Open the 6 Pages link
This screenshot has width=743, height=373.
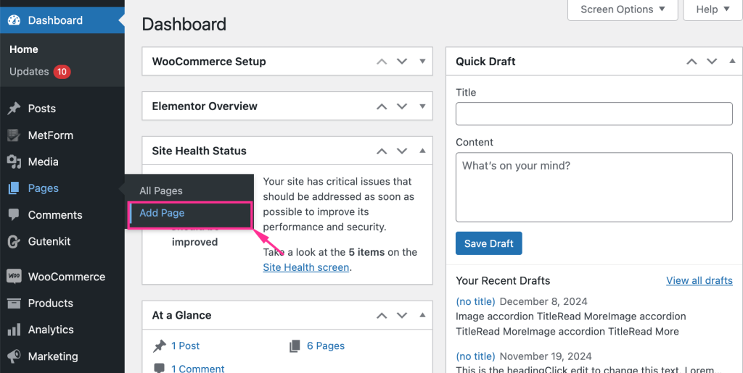[x=326, y=346]
